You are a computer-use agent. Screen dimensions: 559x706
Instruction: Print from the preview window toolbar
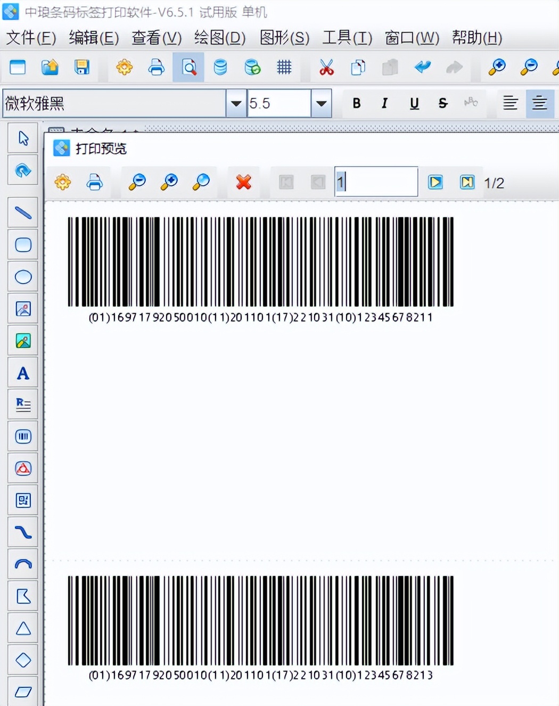pyautogui.click(x=95, y=183)
